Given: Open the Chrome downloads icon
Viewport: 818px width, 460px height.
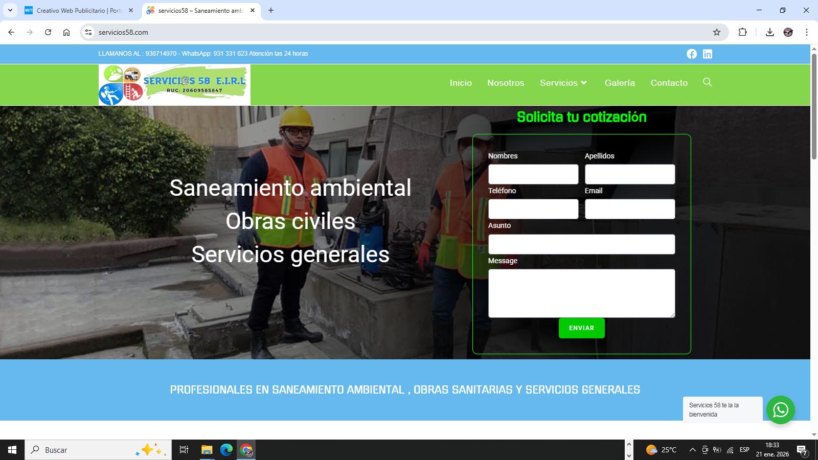Looking at the screenshot, I should (769, 32).
